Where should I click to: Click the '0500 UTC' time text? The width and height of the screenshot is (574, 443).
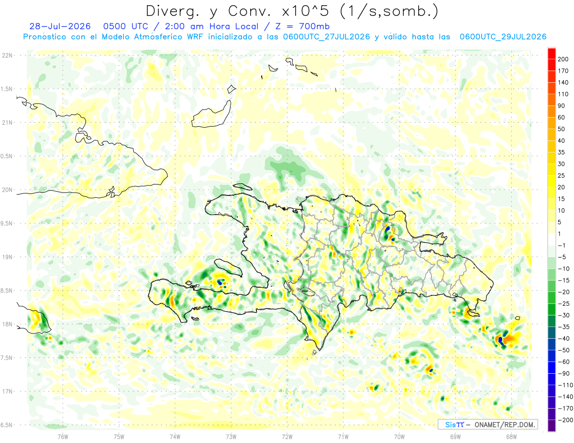point(125,26)
